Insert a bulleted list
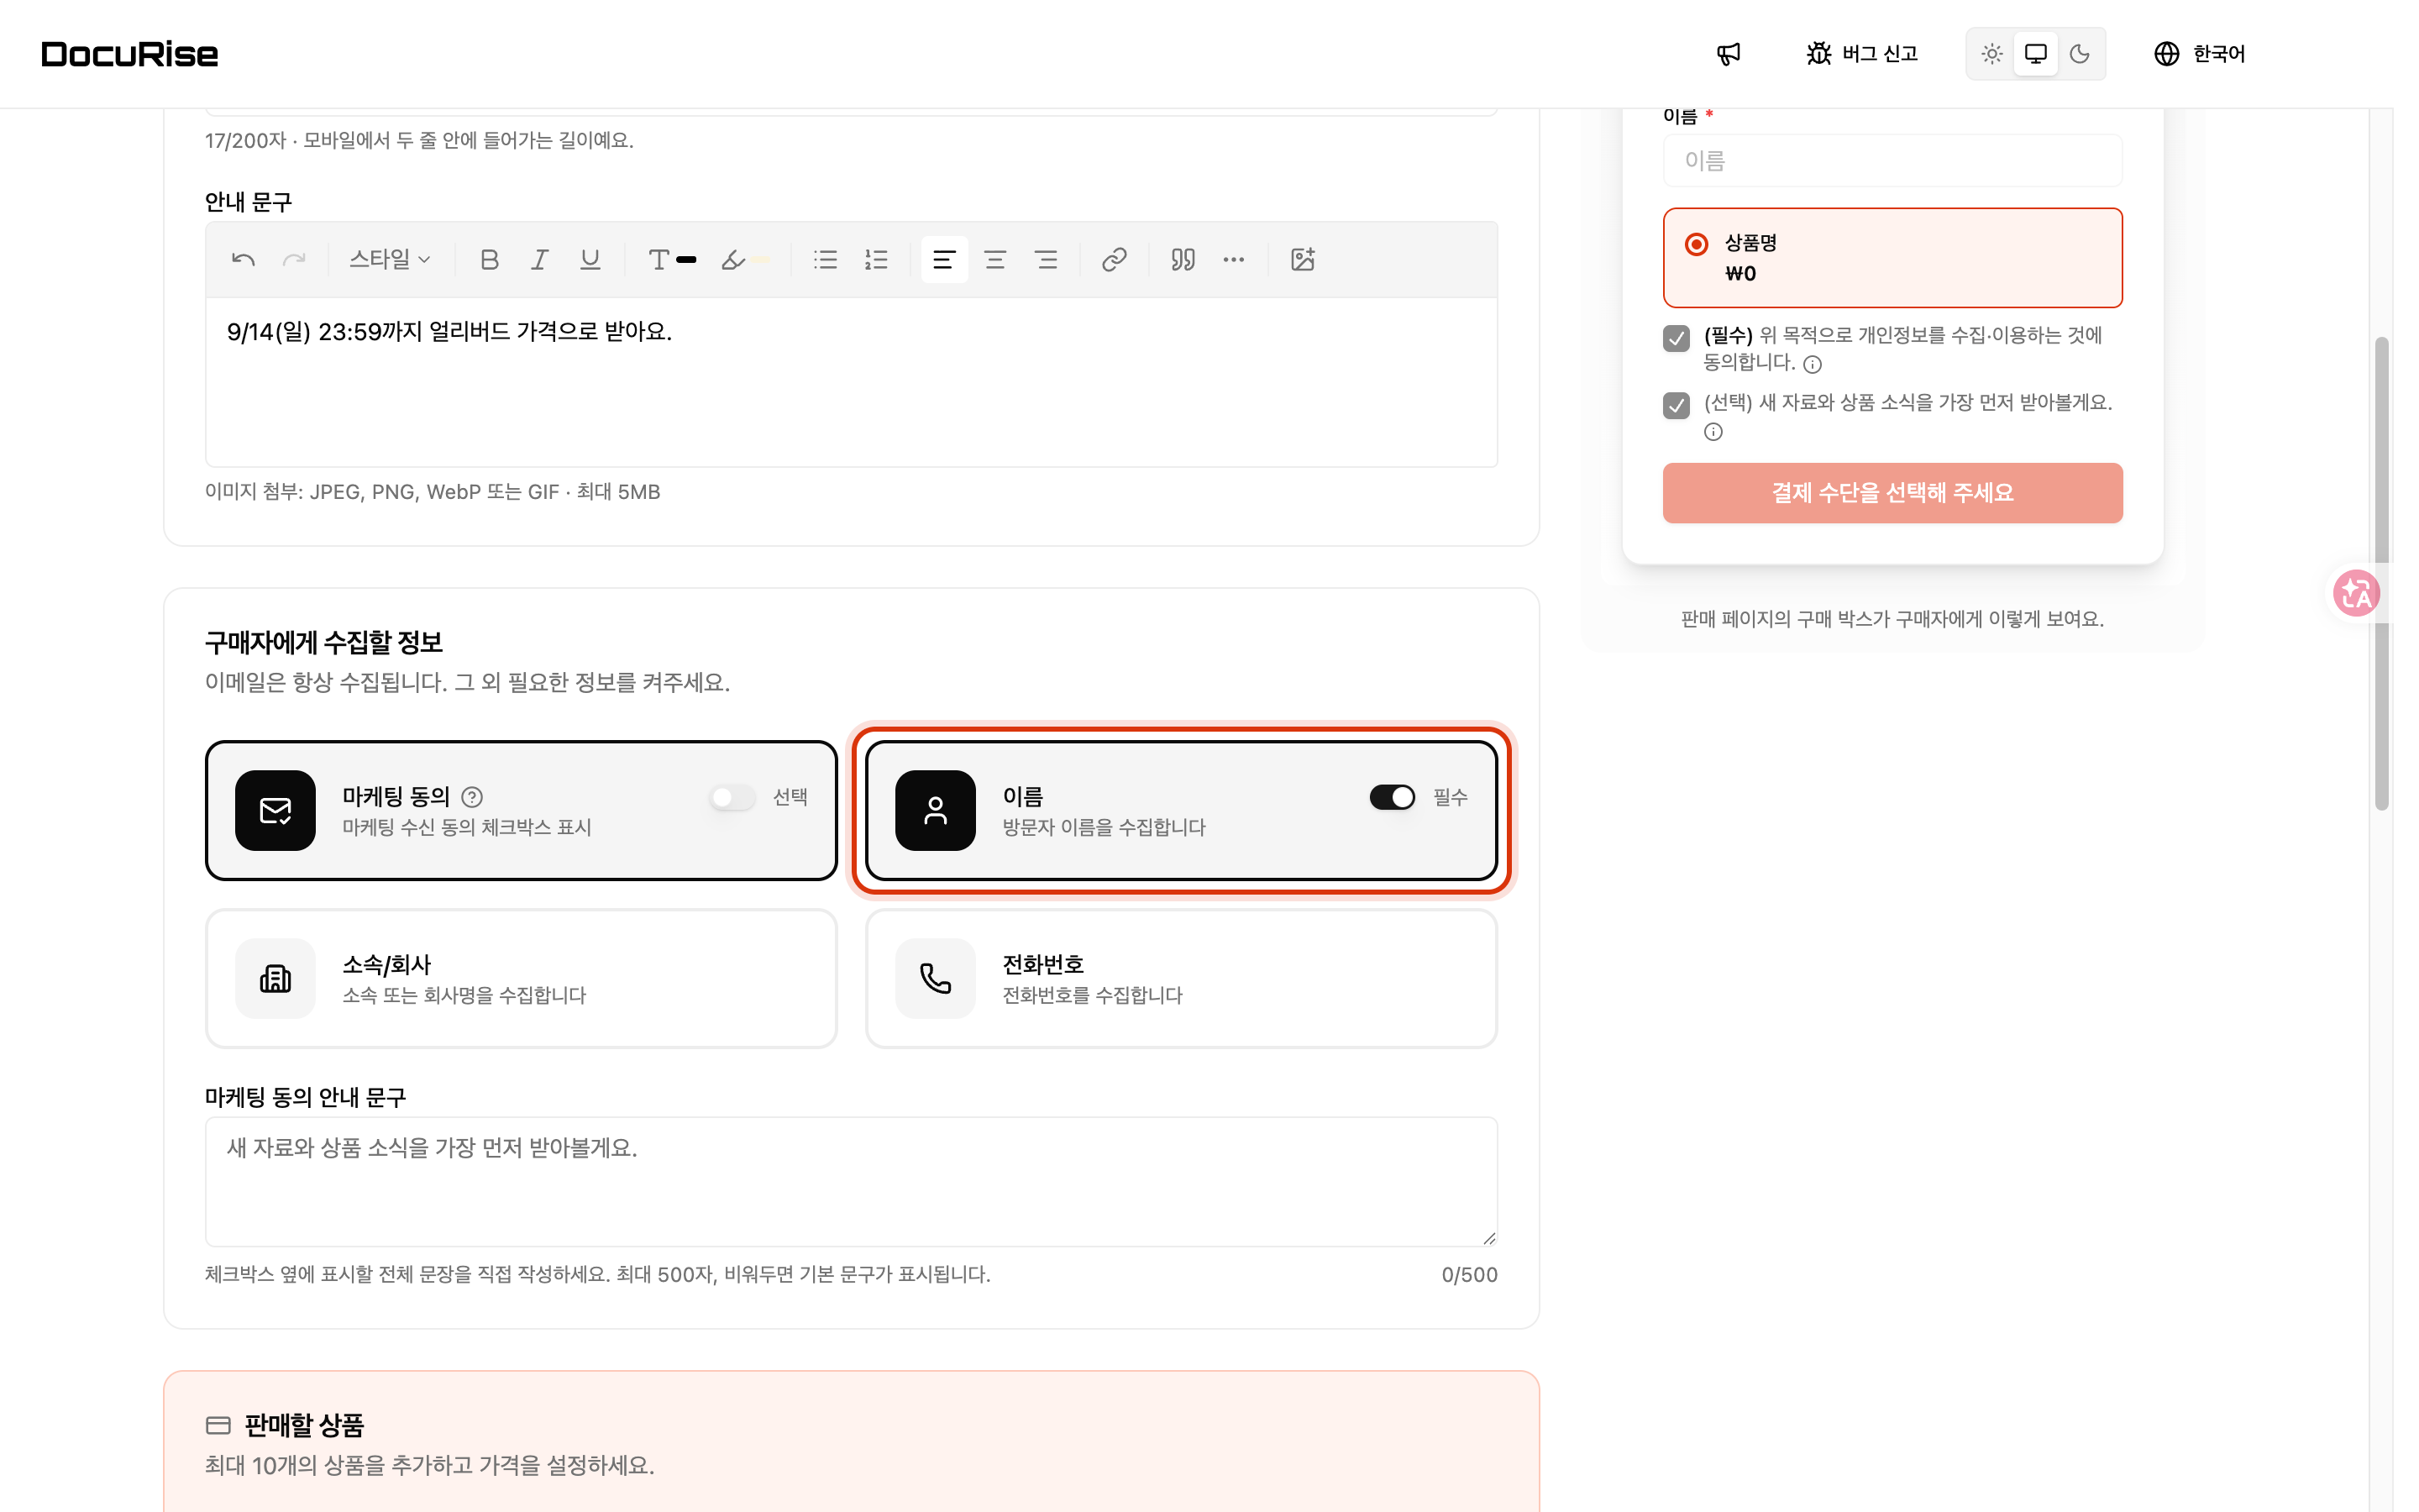The height and width of the screenshot is (1512, 2419). pyautogui.click(x=826, y=260)
